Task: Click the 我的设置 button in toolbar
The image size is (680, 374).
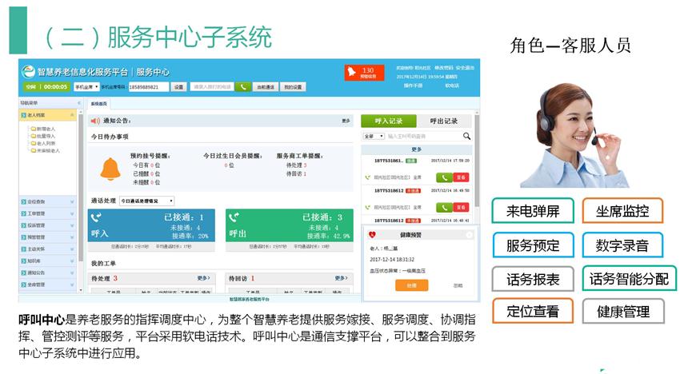Action: point(293,86)
